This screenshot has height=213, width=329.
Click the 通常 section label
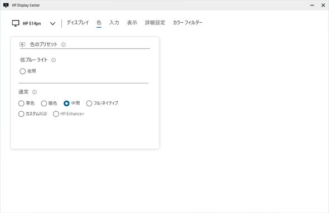23,92
